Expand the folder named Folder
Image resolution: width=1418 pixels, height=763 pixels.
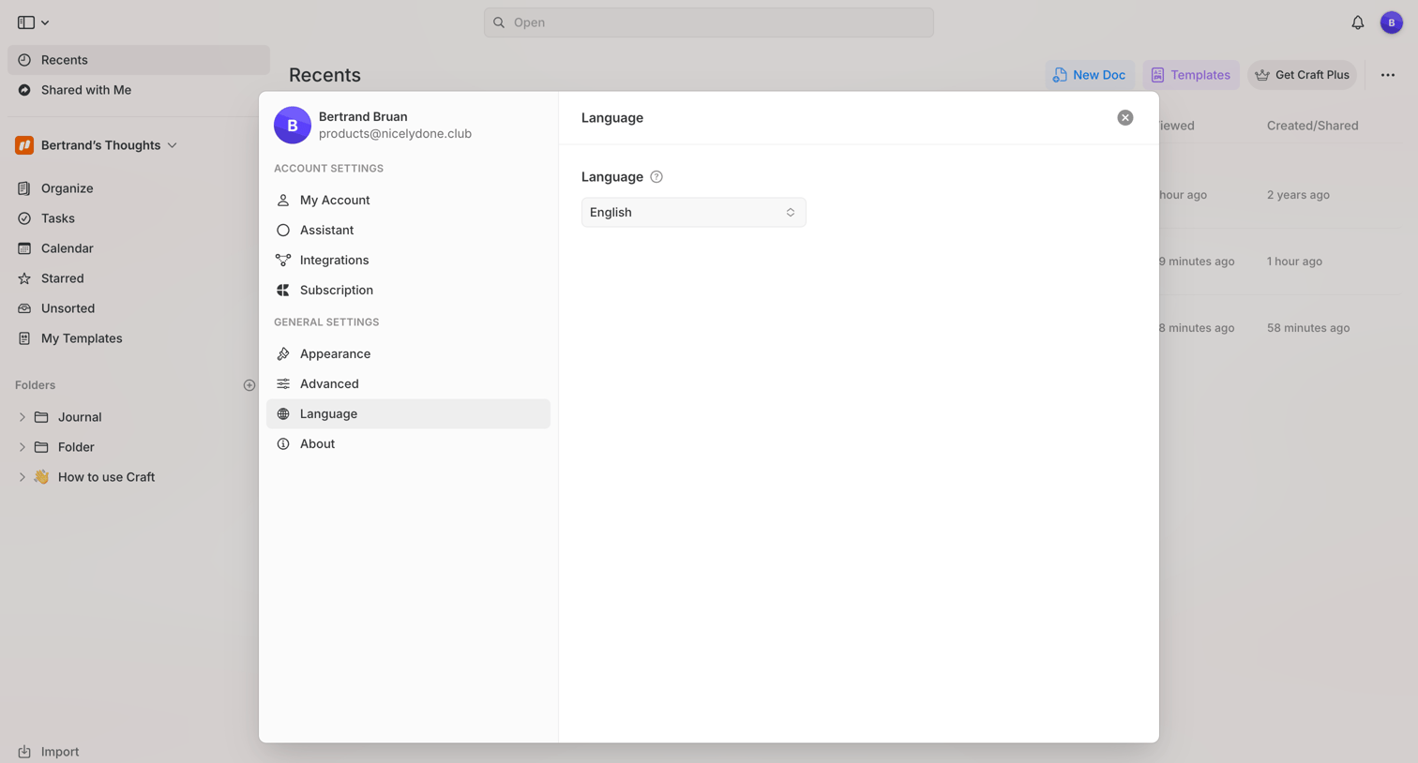coord(22,447)
